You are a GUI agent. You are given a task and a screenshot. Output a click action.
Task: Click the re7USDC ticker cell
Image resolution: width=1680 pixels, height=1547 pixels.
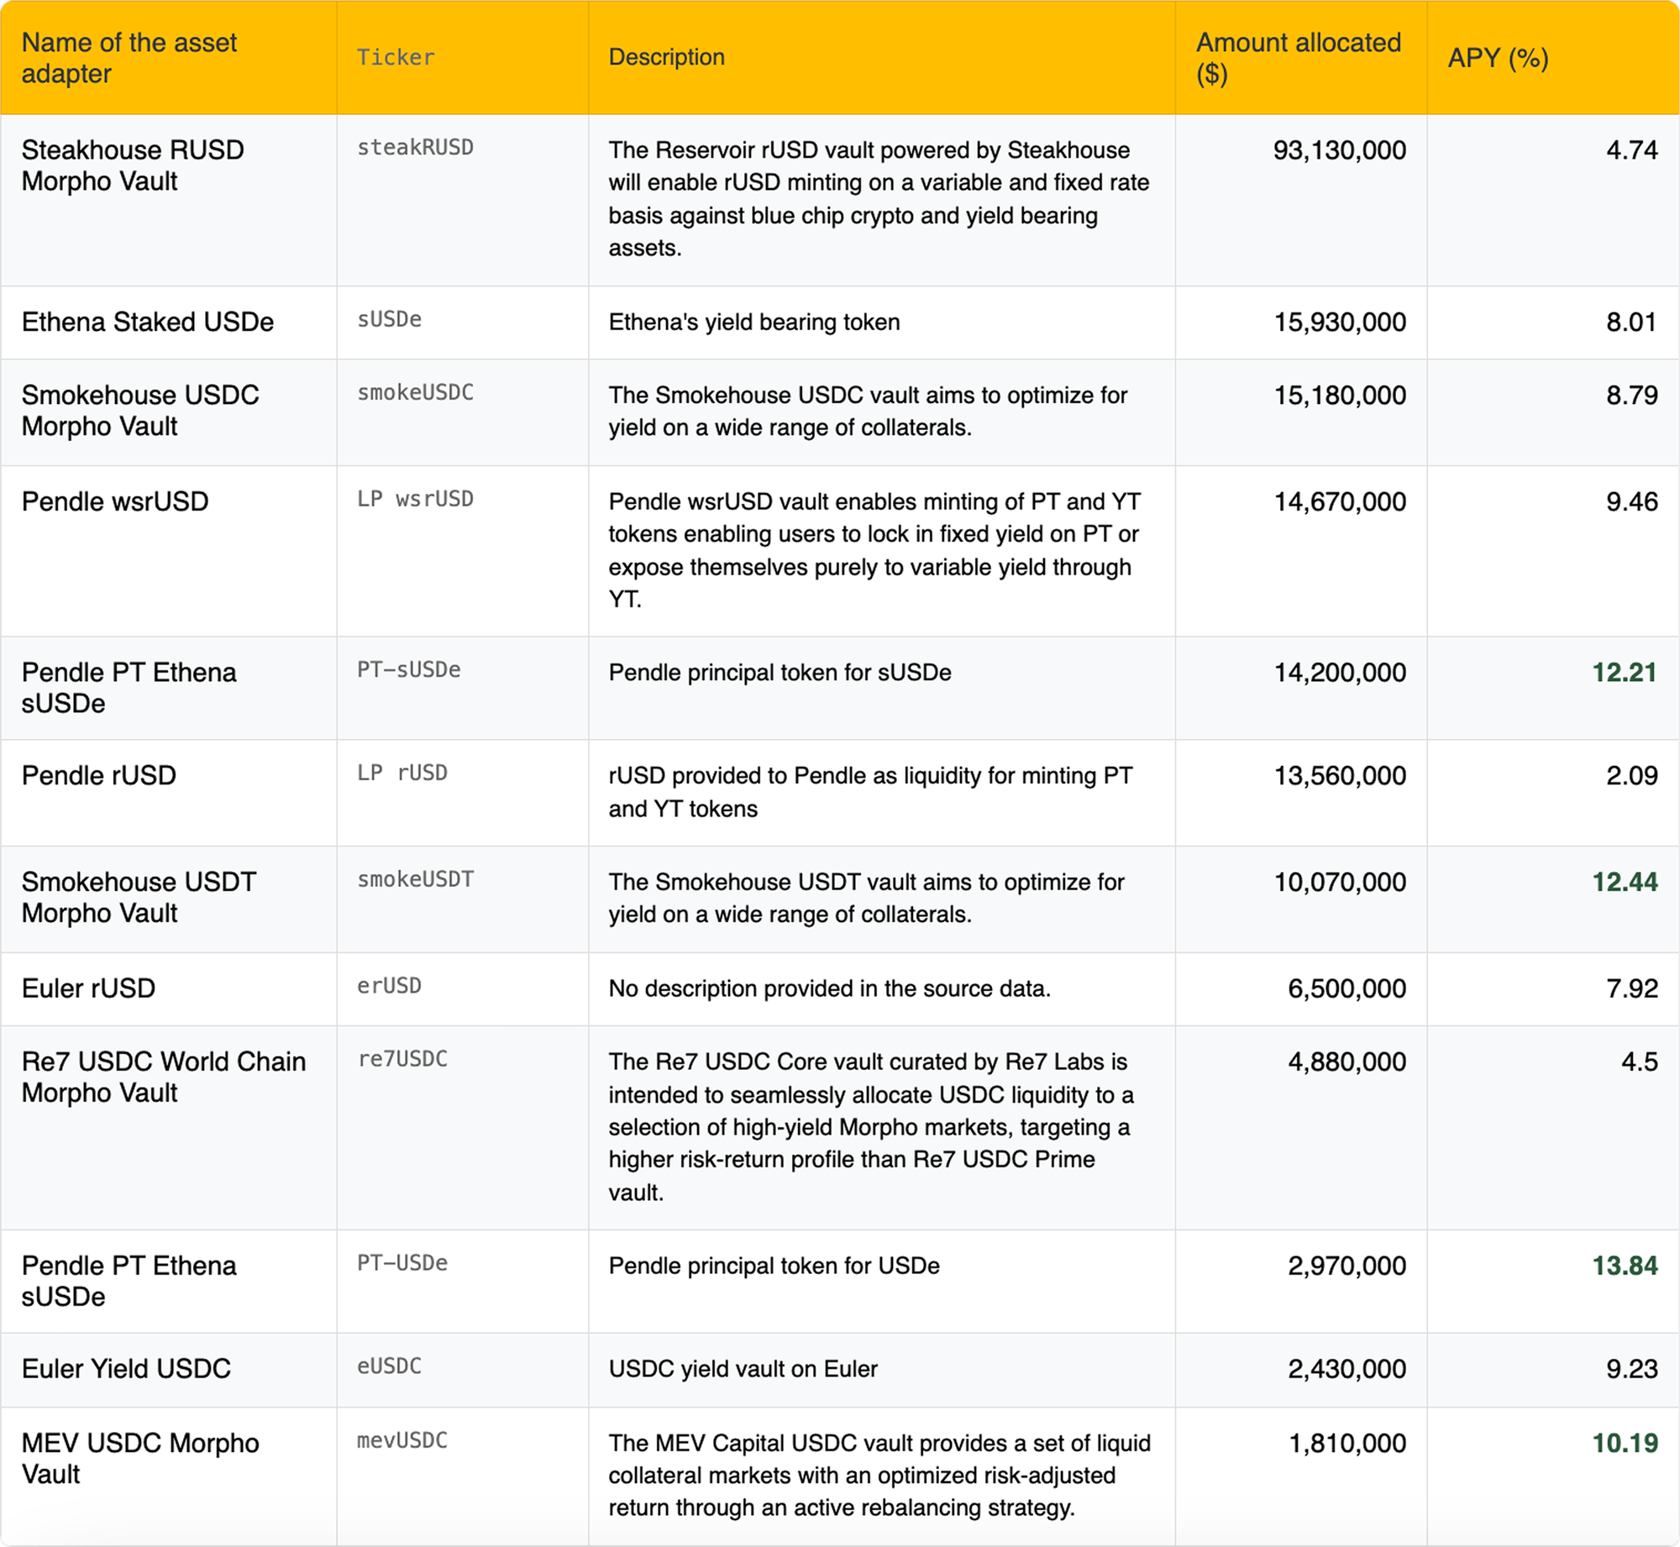[402, 1058]
